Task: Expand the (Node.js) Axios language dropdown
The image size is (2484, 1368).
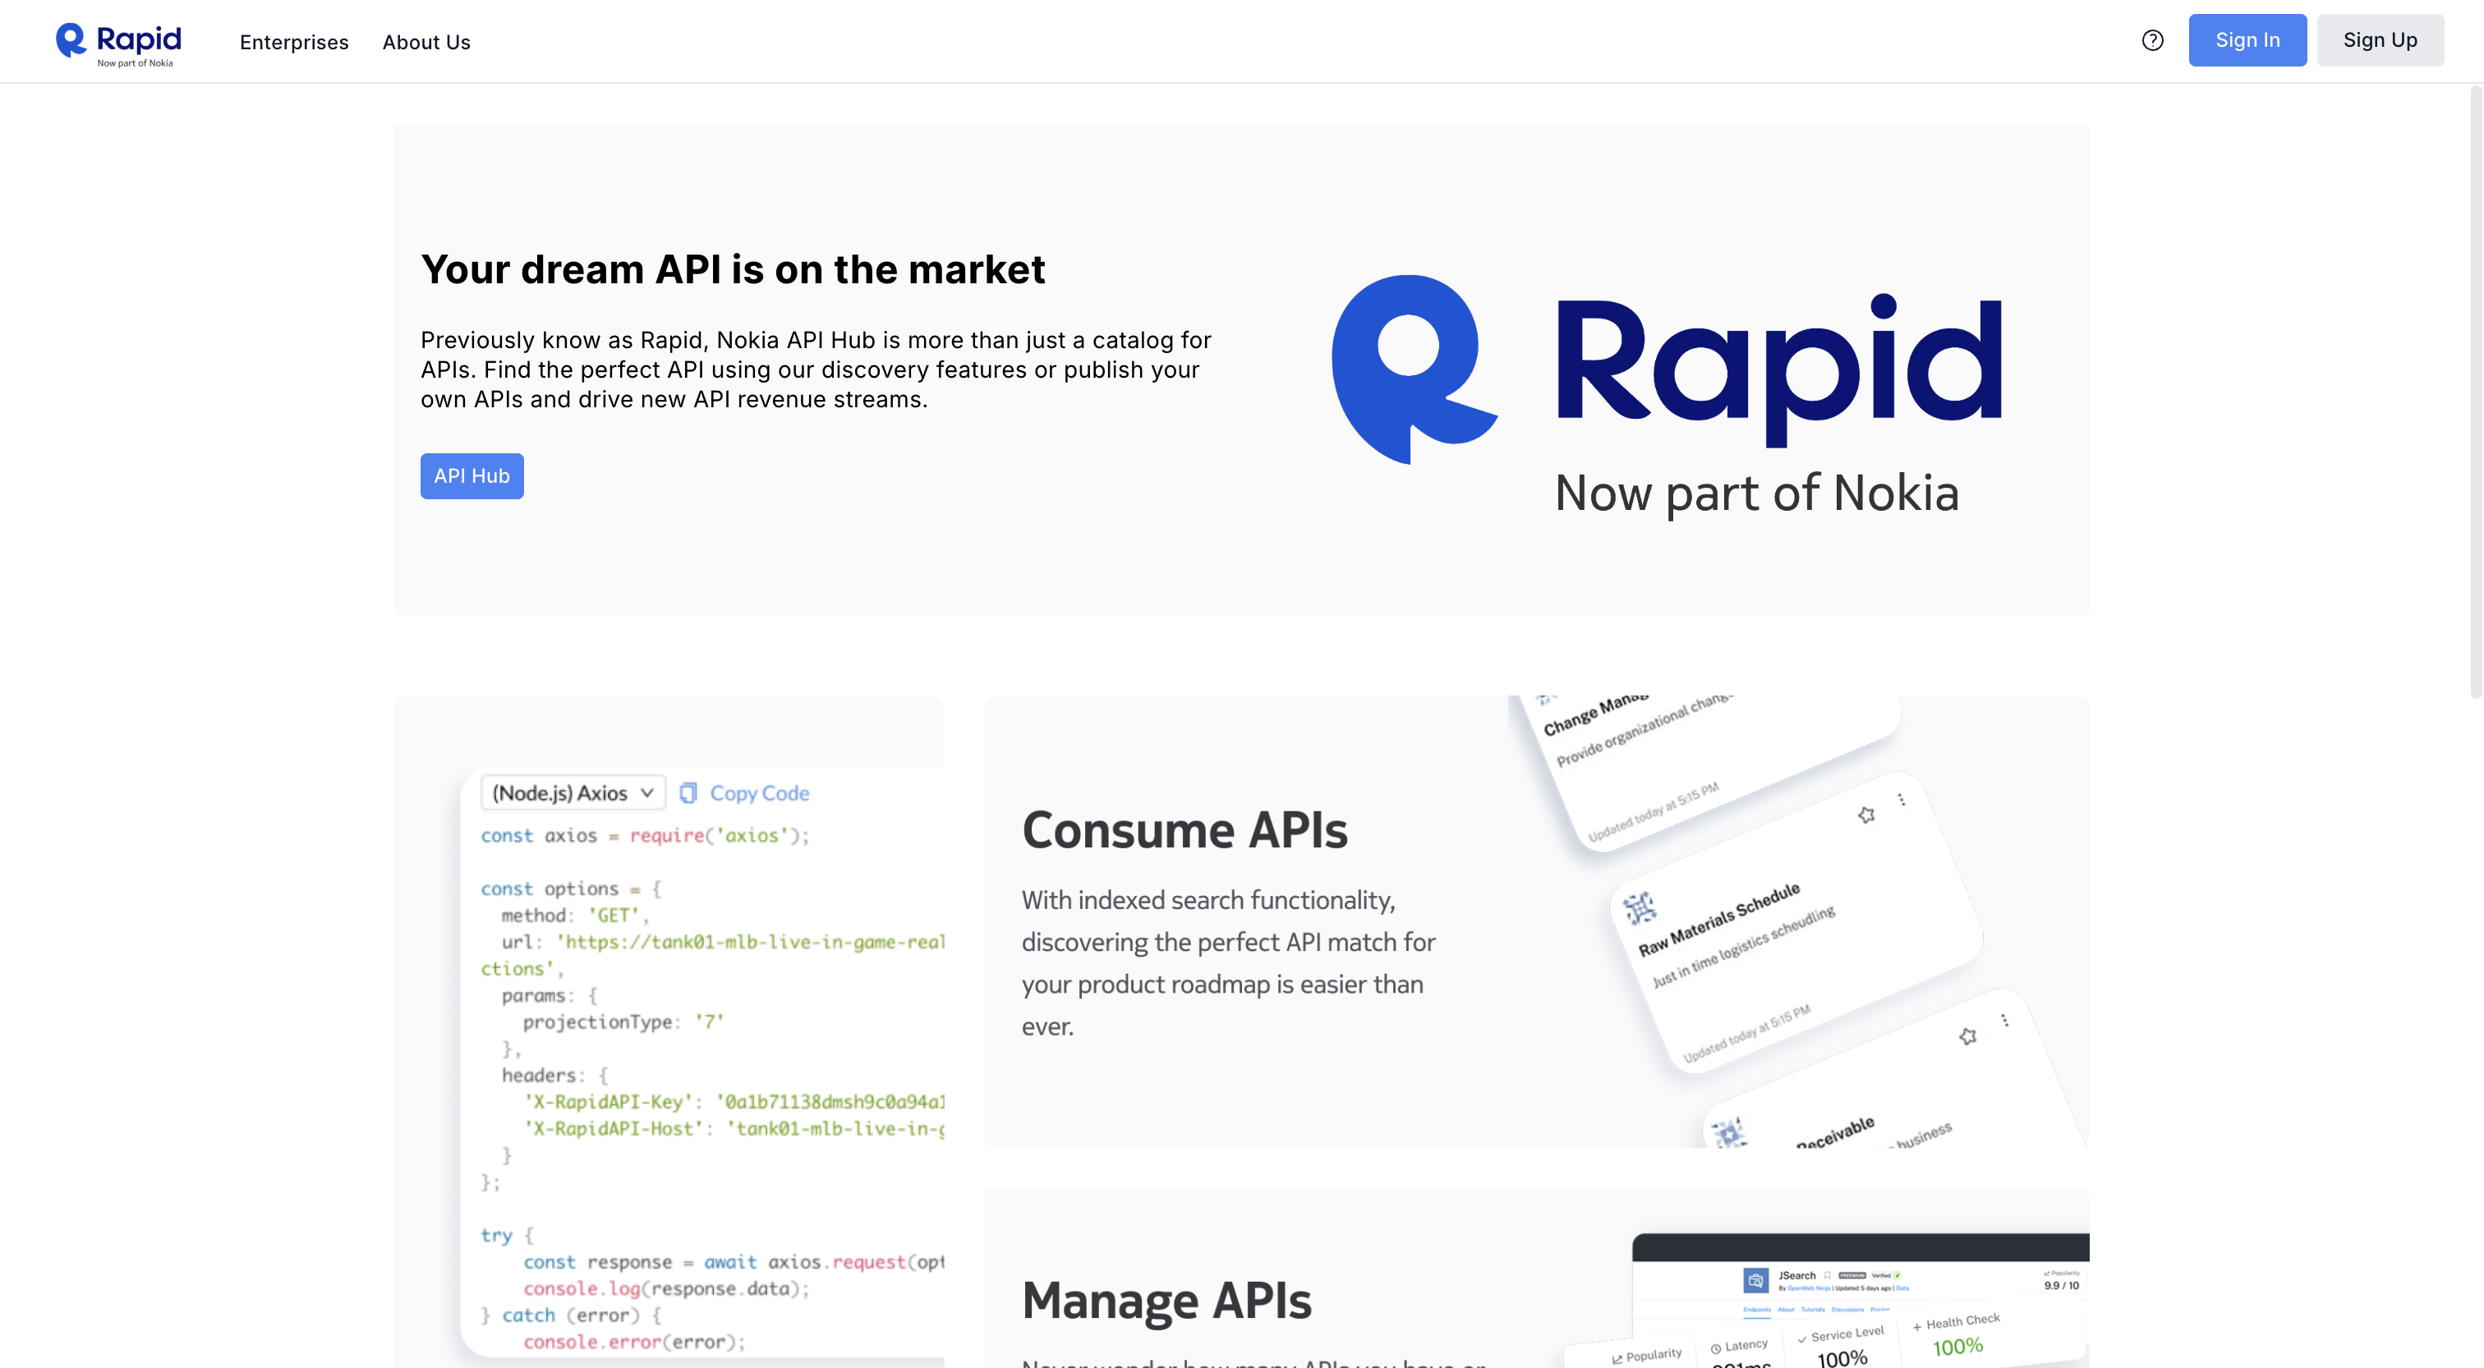Action: [x=573, y=792]
